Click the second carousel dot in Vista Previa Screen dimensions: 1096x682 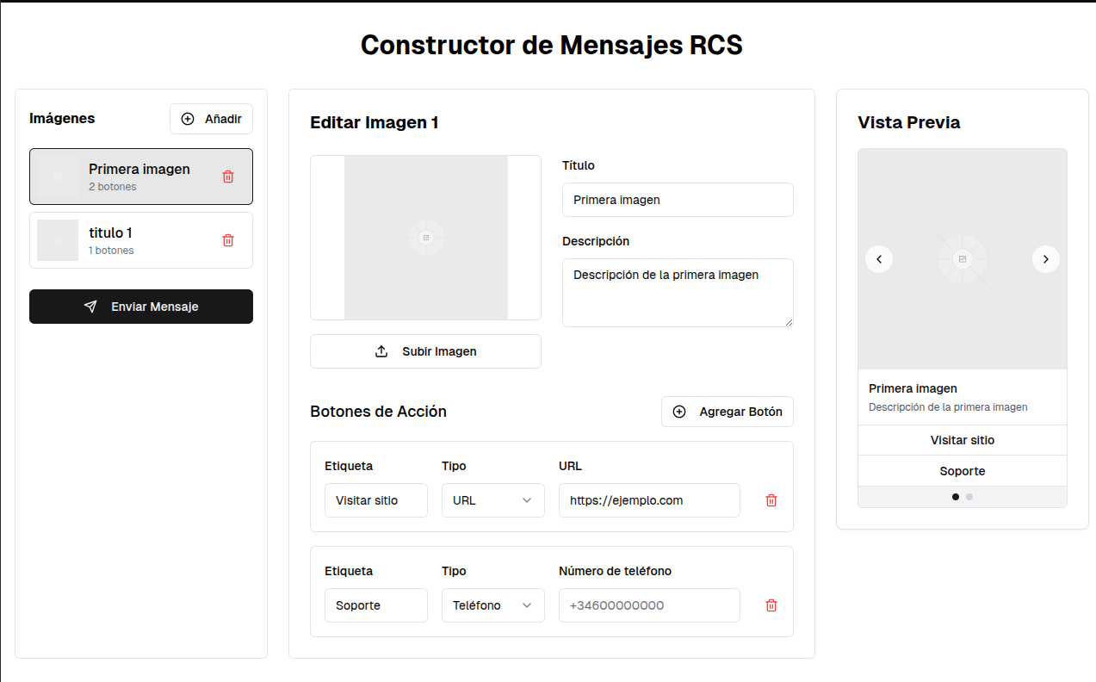click(x=969, y=497)
